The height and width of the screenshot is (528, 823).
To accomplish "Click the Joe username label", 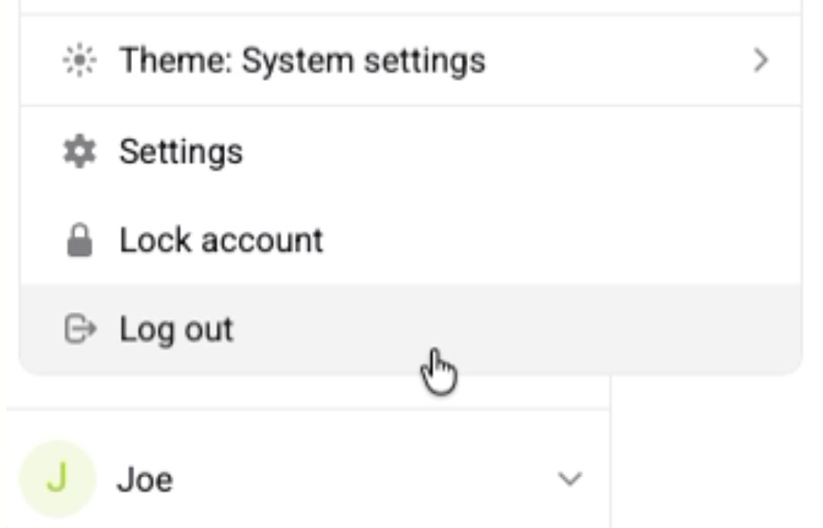I will (x=144, y=480).
